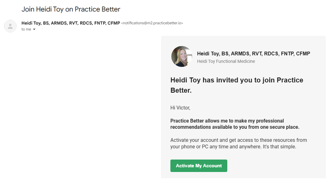Click the "Hi Victor," greeting line
Viewport: 333px width, 181px height.
[180, 108]
